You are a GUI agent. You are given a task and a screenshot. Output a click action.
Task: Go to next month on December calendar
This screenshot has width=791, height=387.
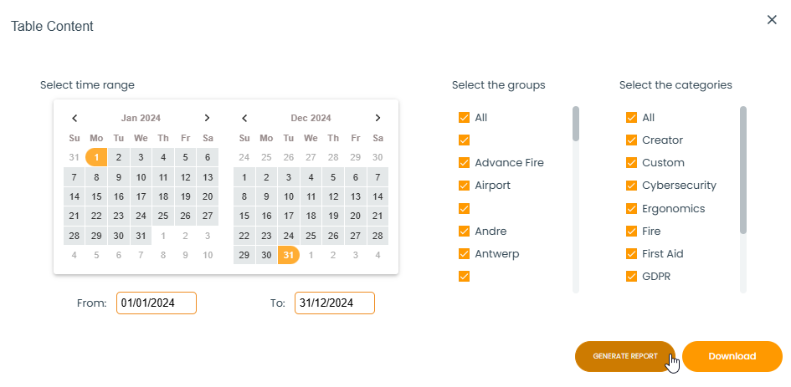[x=378, y=118]
